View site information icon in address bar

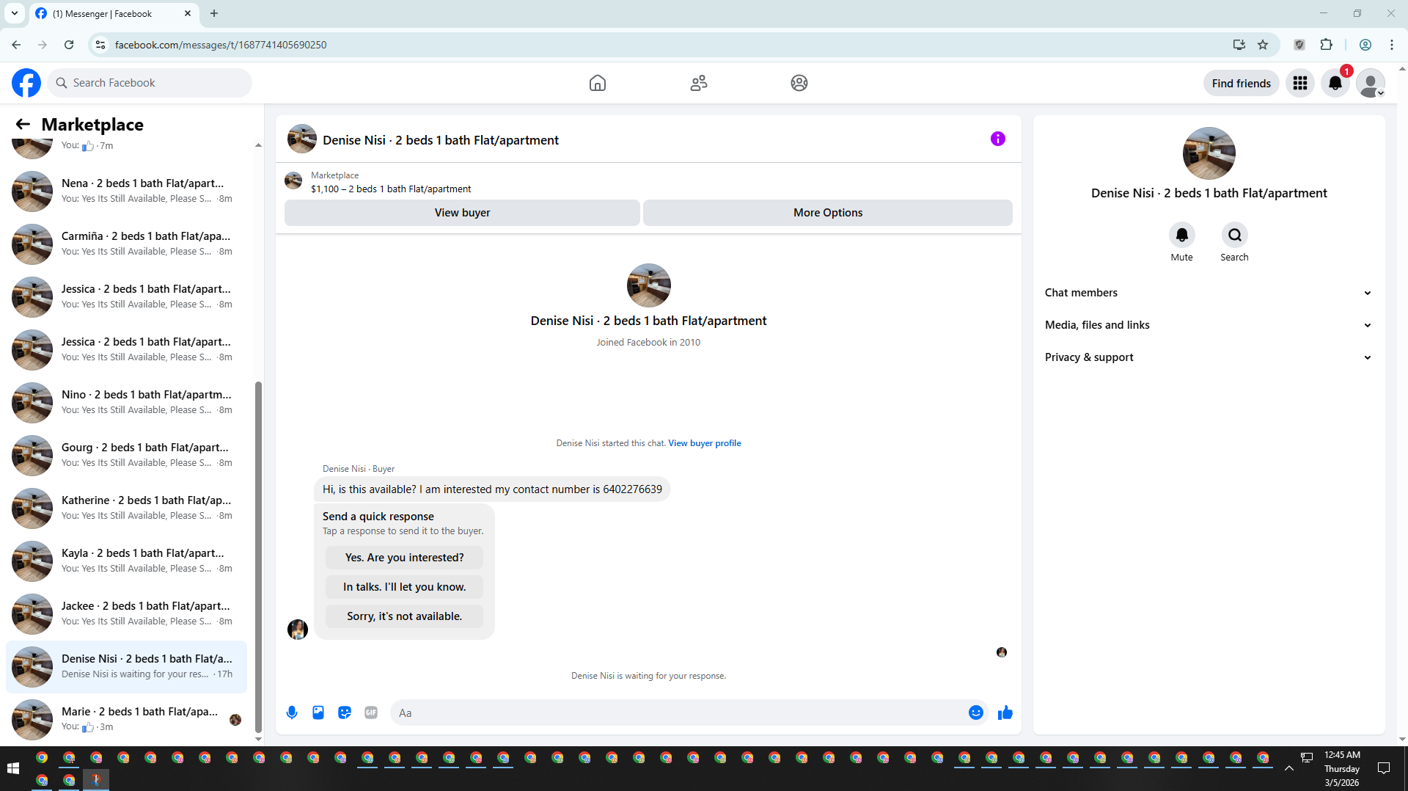pyautogui.click(x=100, y=45)
